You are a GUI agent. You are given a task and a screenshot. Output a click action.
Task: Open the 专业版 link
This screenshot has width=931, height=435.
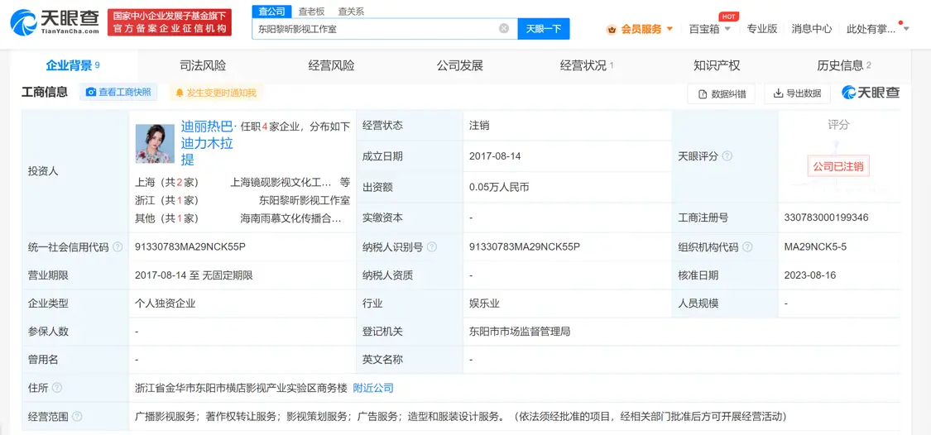pos(762,28)
